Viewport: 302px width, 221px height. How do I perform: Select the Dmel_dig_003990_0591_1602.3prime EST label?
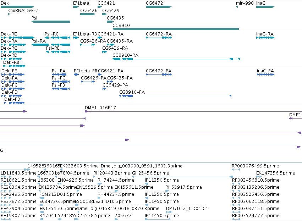coord(142,166)
